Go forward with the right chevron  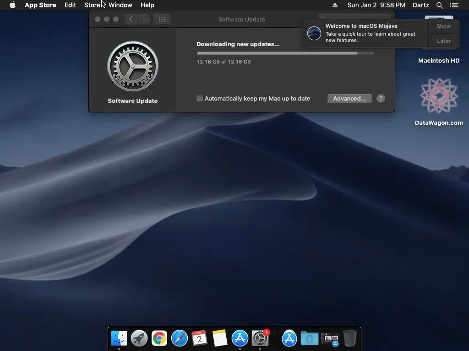(x=143, y=19)
